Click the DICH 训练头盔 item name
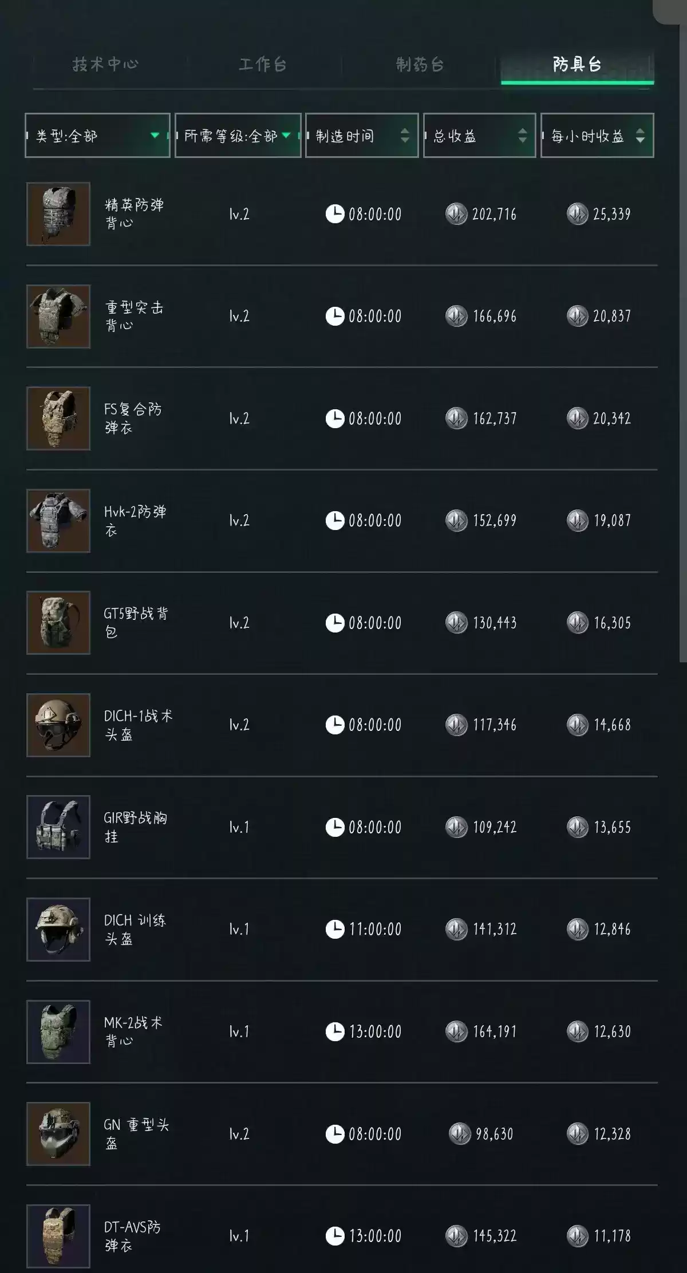This screenshot has width=687, height=1273. click(135, 929)
